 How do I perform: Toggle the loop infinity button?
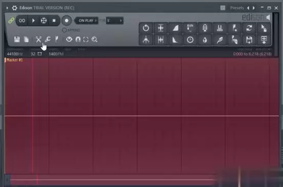(x=22, y=20)
